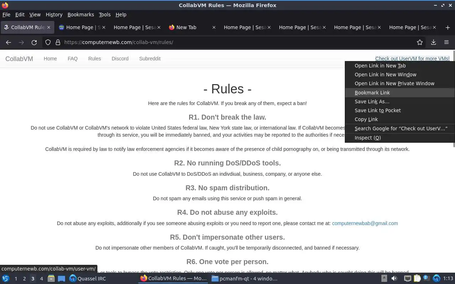Open the History menu

tap(54, 15)
